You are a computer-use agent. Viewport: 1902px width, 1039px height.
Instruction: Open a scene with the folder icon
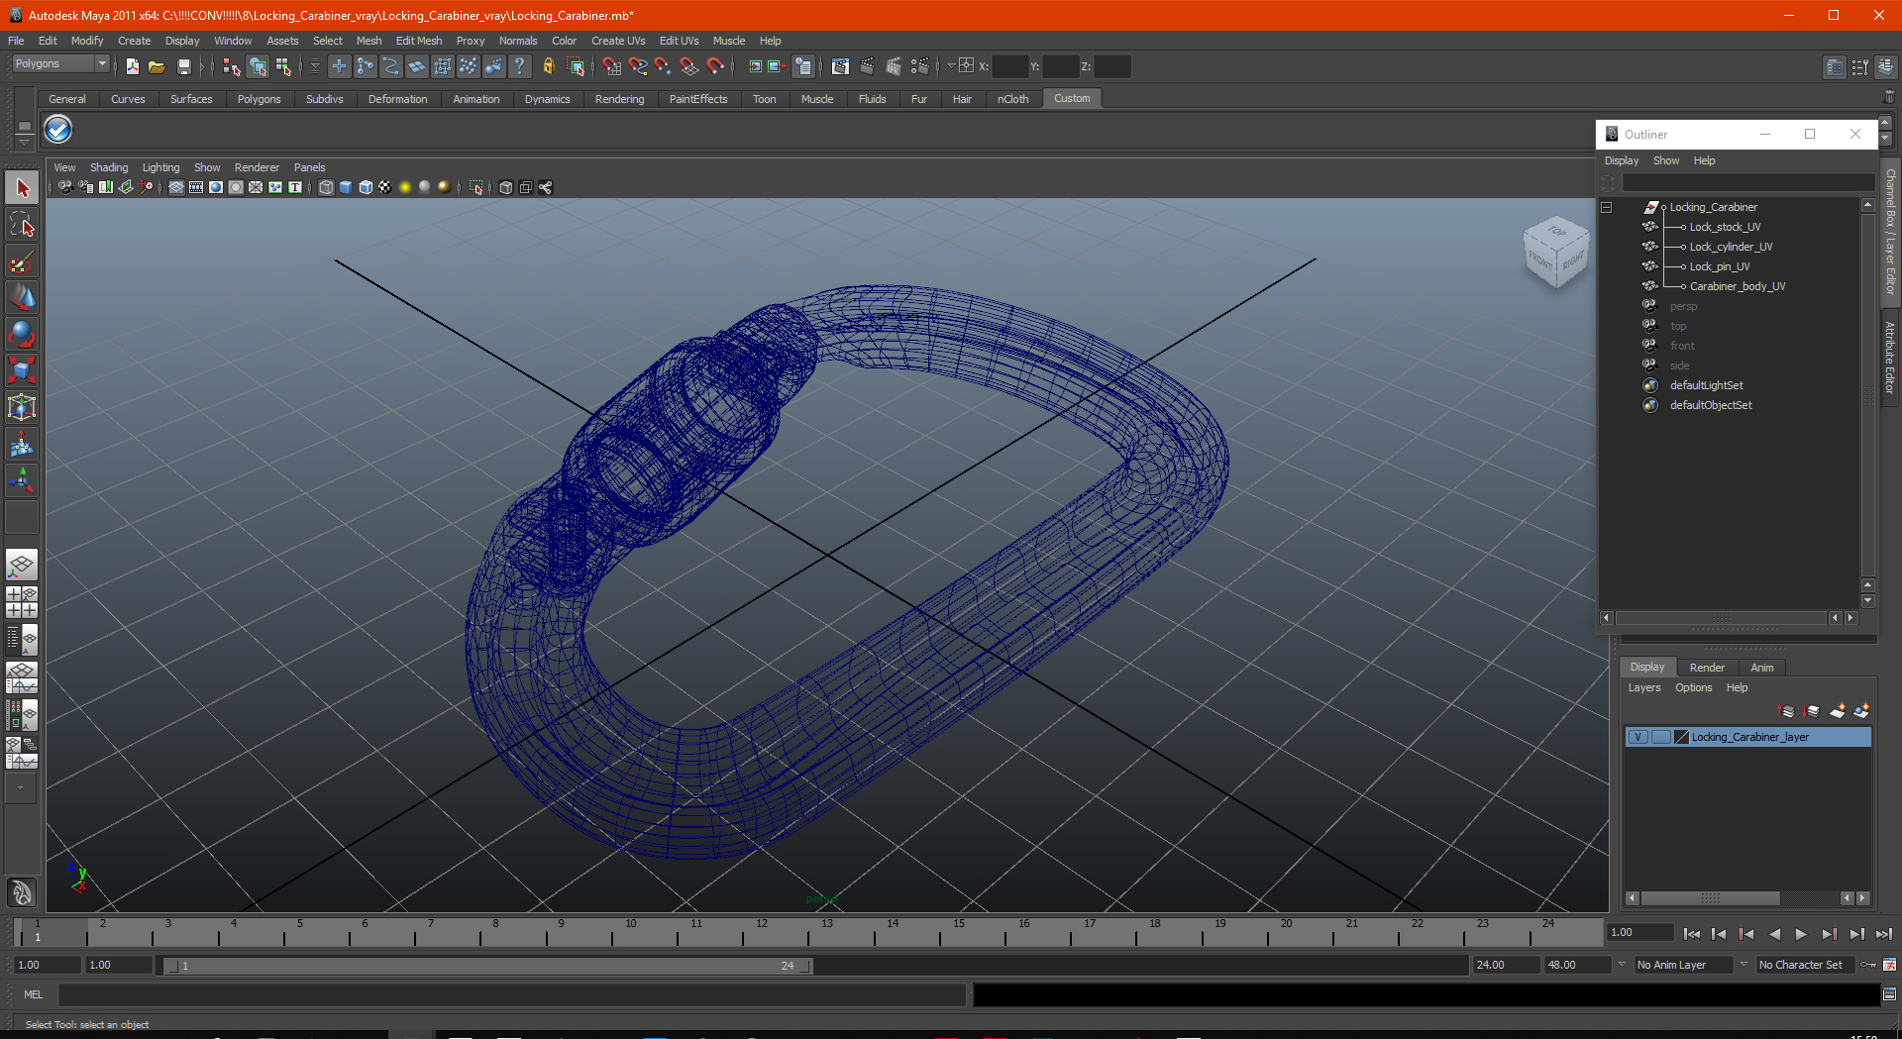(157, 66)
